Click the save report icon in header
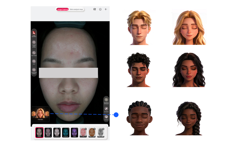 pos(95,9)
